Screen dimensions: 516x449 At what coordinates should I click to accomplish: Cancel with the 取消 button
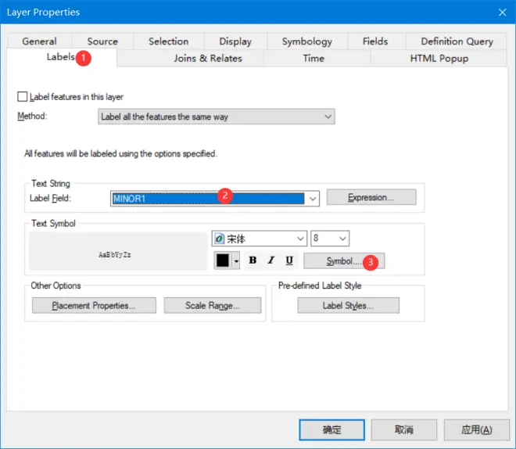click(404, 429)
